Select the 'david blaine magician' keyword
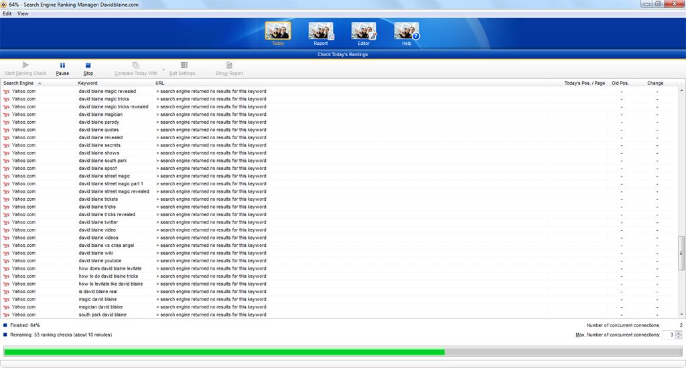Viewport: 686px width, 368px height. (x=100, y=114)
